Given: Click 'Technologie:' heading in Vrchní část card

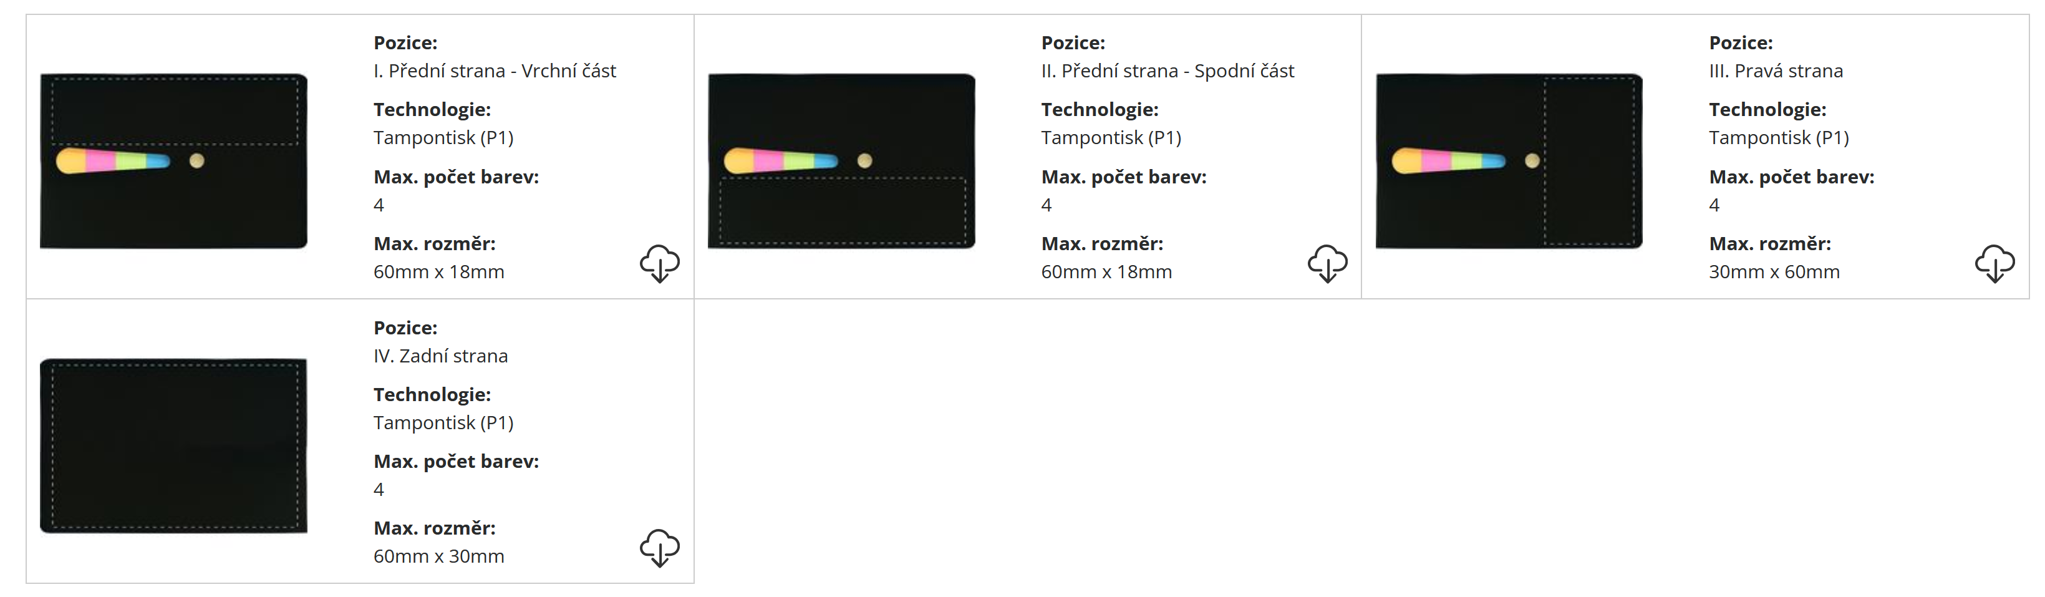Looking at the screenshot, I should click(433, 110).
